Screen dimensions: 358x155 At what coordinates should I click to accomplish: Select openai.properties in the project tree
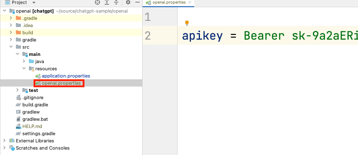(61, 83)
